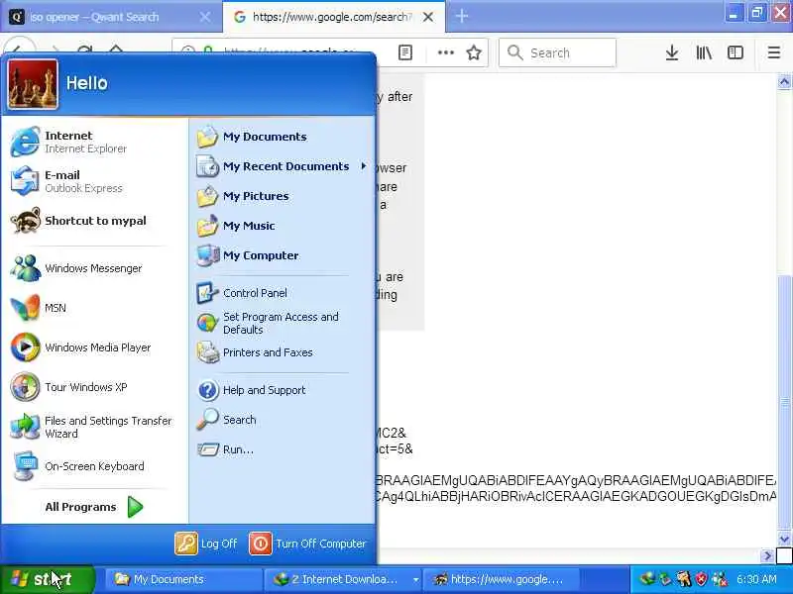Open Help and Support

(x=252, y=390)
